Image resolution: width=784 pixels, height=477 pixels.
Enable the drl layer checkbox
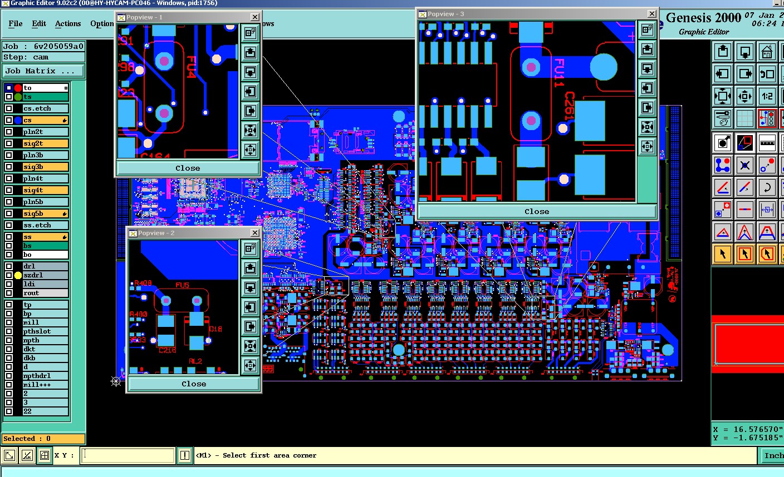[9, 266]
